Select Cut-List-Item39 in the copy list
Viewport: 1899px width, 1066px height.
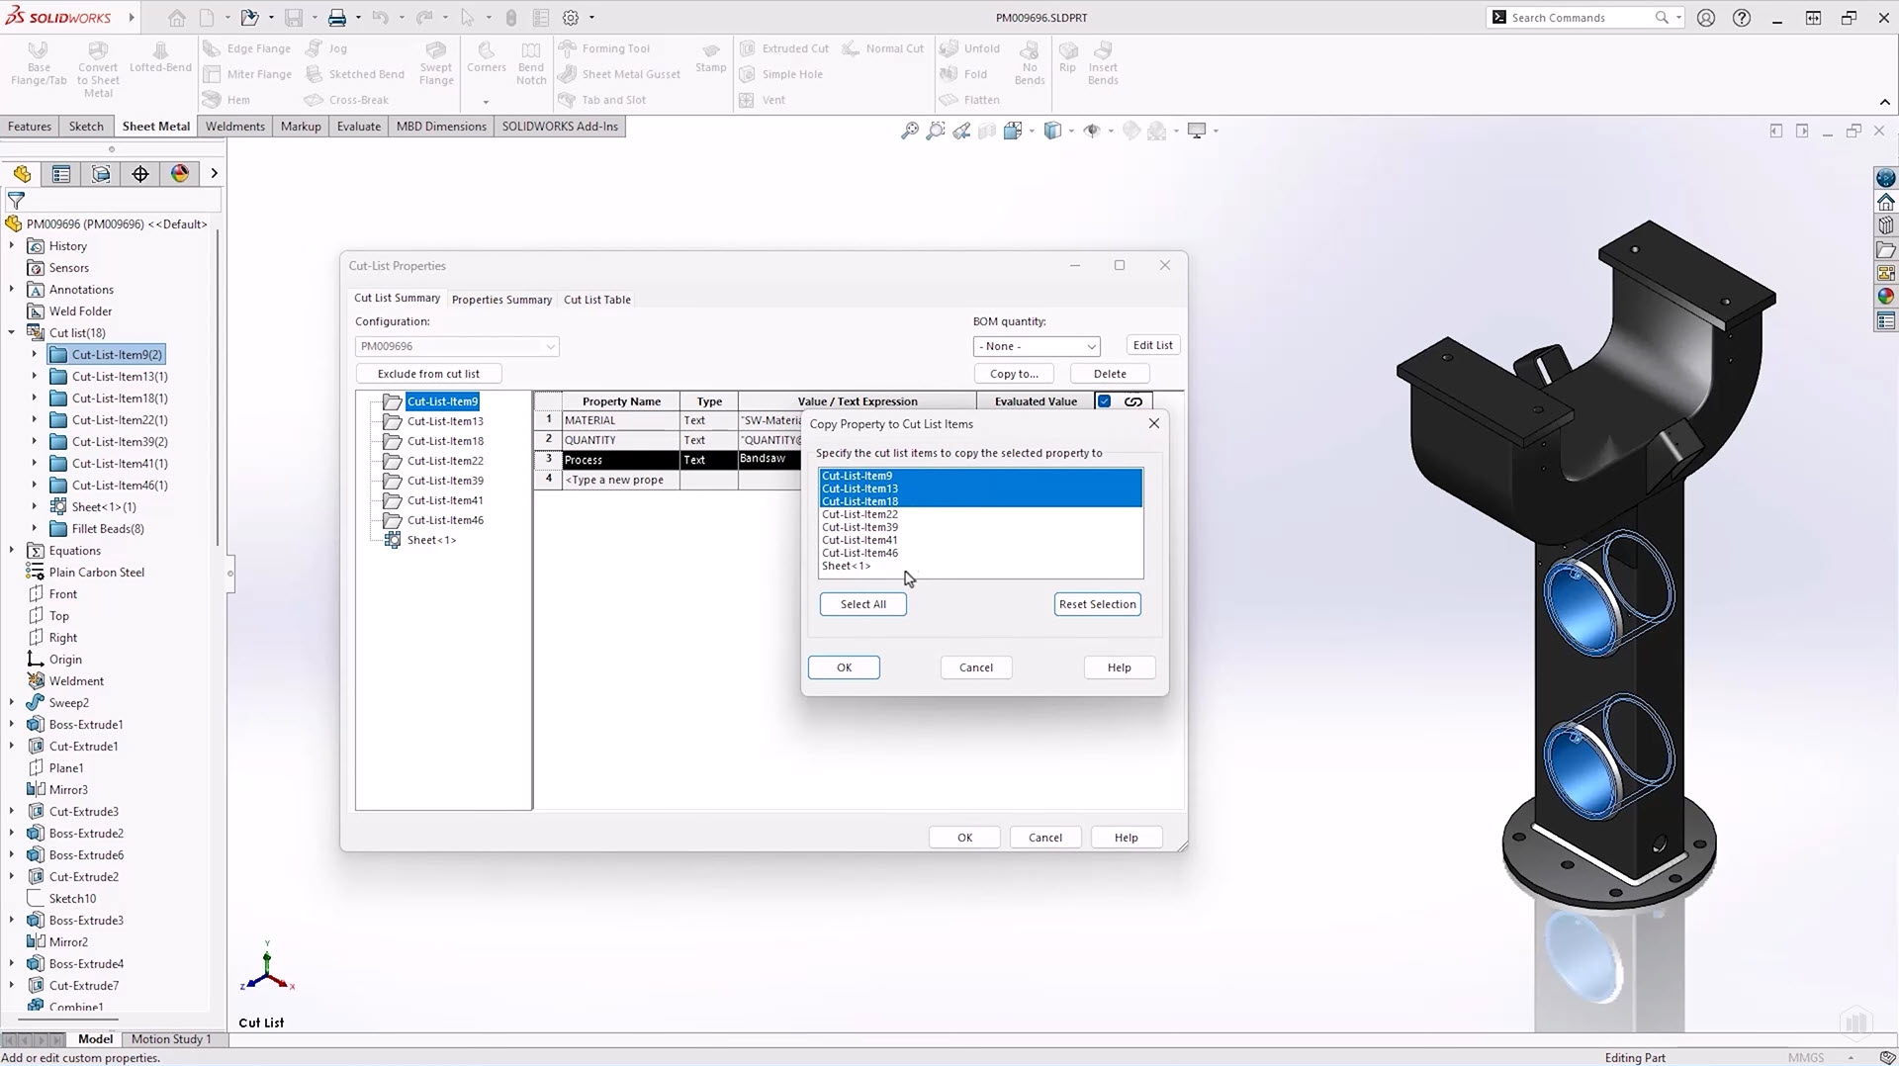860,527
